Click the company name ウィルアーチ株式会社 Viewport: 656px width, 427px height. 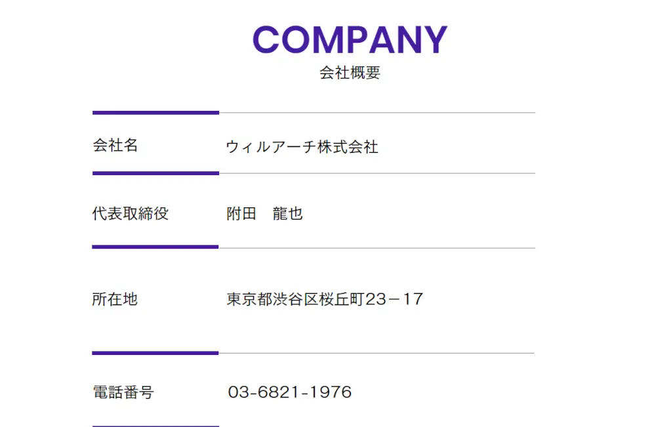pyautogui.click(x=302, y=147)
